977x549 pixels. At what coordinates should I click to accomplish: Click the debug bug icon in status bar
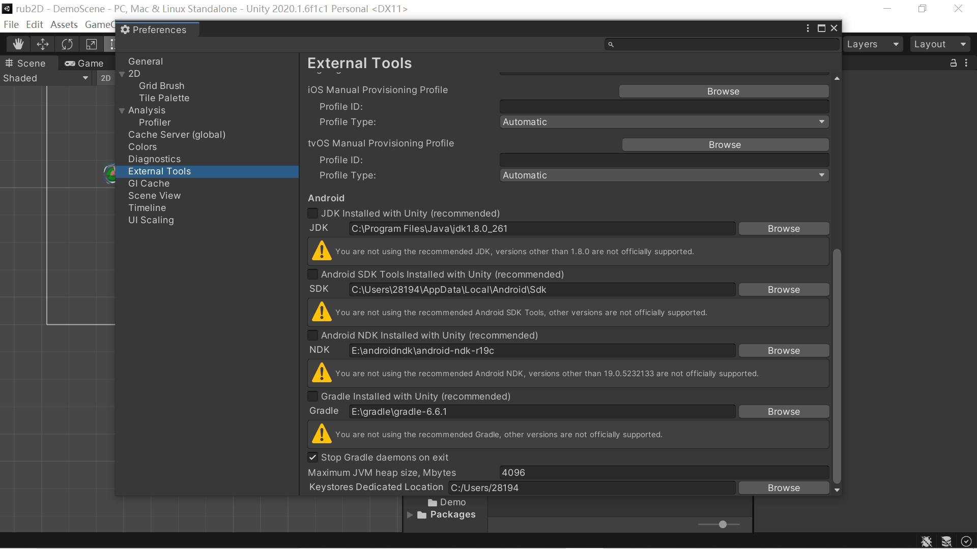click(927, 541)
